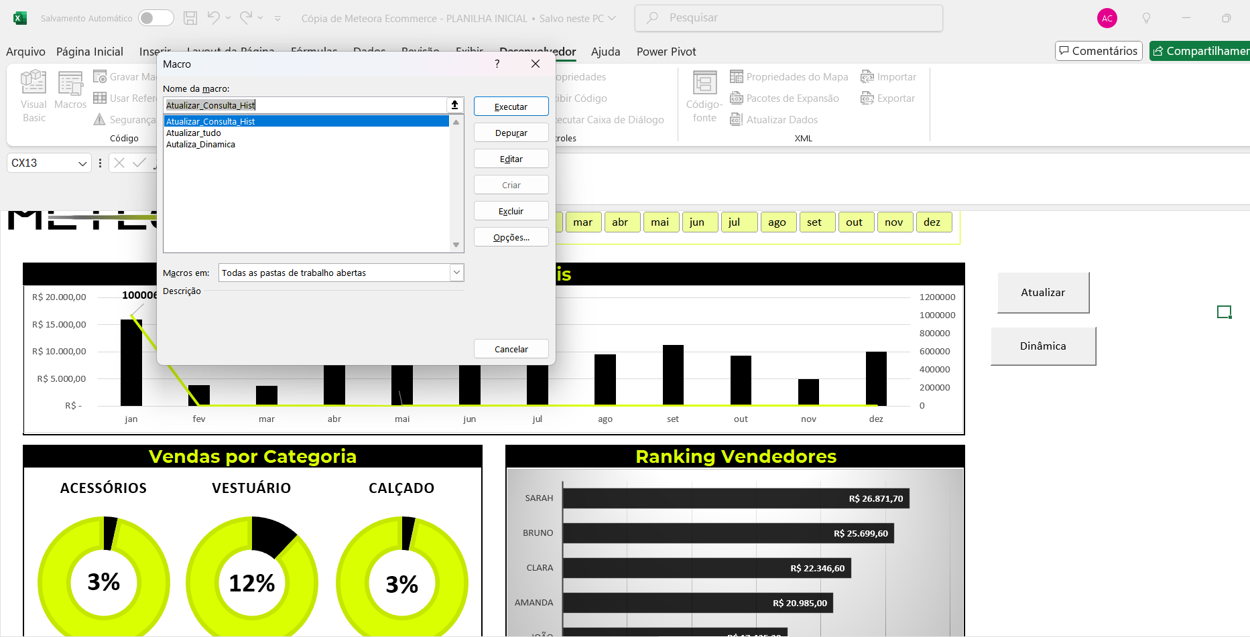The image size is (1250, 637).
Task: Open the Código-fonte XML icon
Action: tap(704, 83)
